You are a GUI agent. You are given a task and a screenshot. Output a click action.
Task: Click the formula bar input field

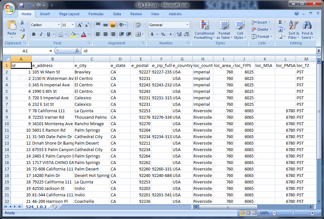tap(198, 51)
